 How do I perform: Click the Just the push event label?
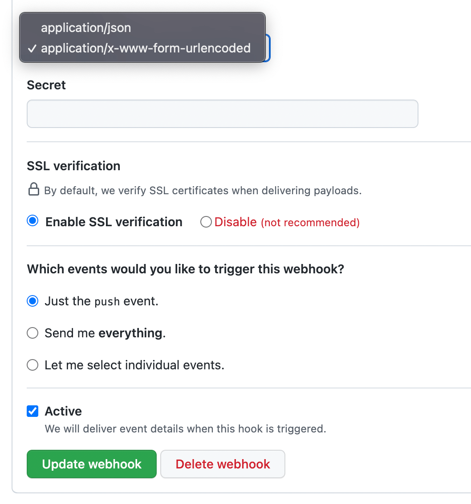pyautogui.click(x=102, y=301)
